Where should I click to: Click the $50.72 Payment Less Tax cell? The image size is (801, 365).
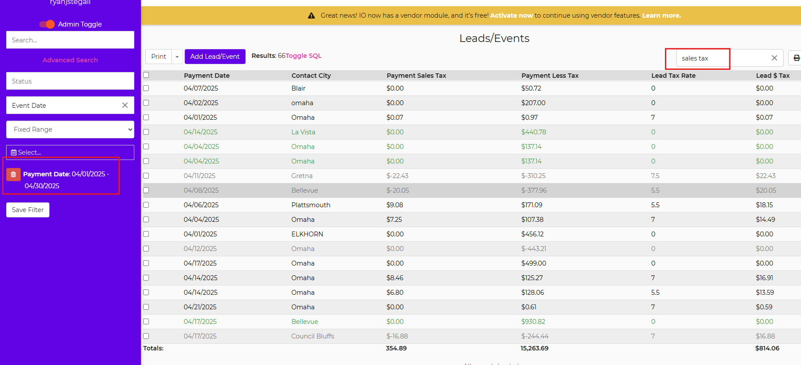click(531, 88)
